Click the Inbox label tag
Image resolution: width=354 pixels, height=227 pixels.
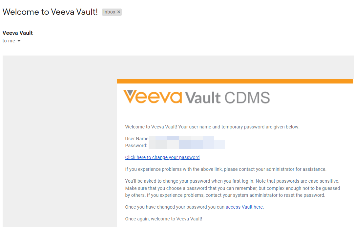(109, 12)
